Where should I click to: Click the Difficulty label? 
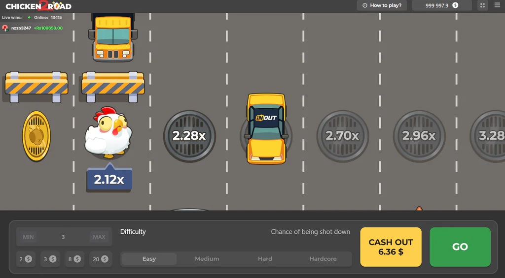(x=133, y=232)
